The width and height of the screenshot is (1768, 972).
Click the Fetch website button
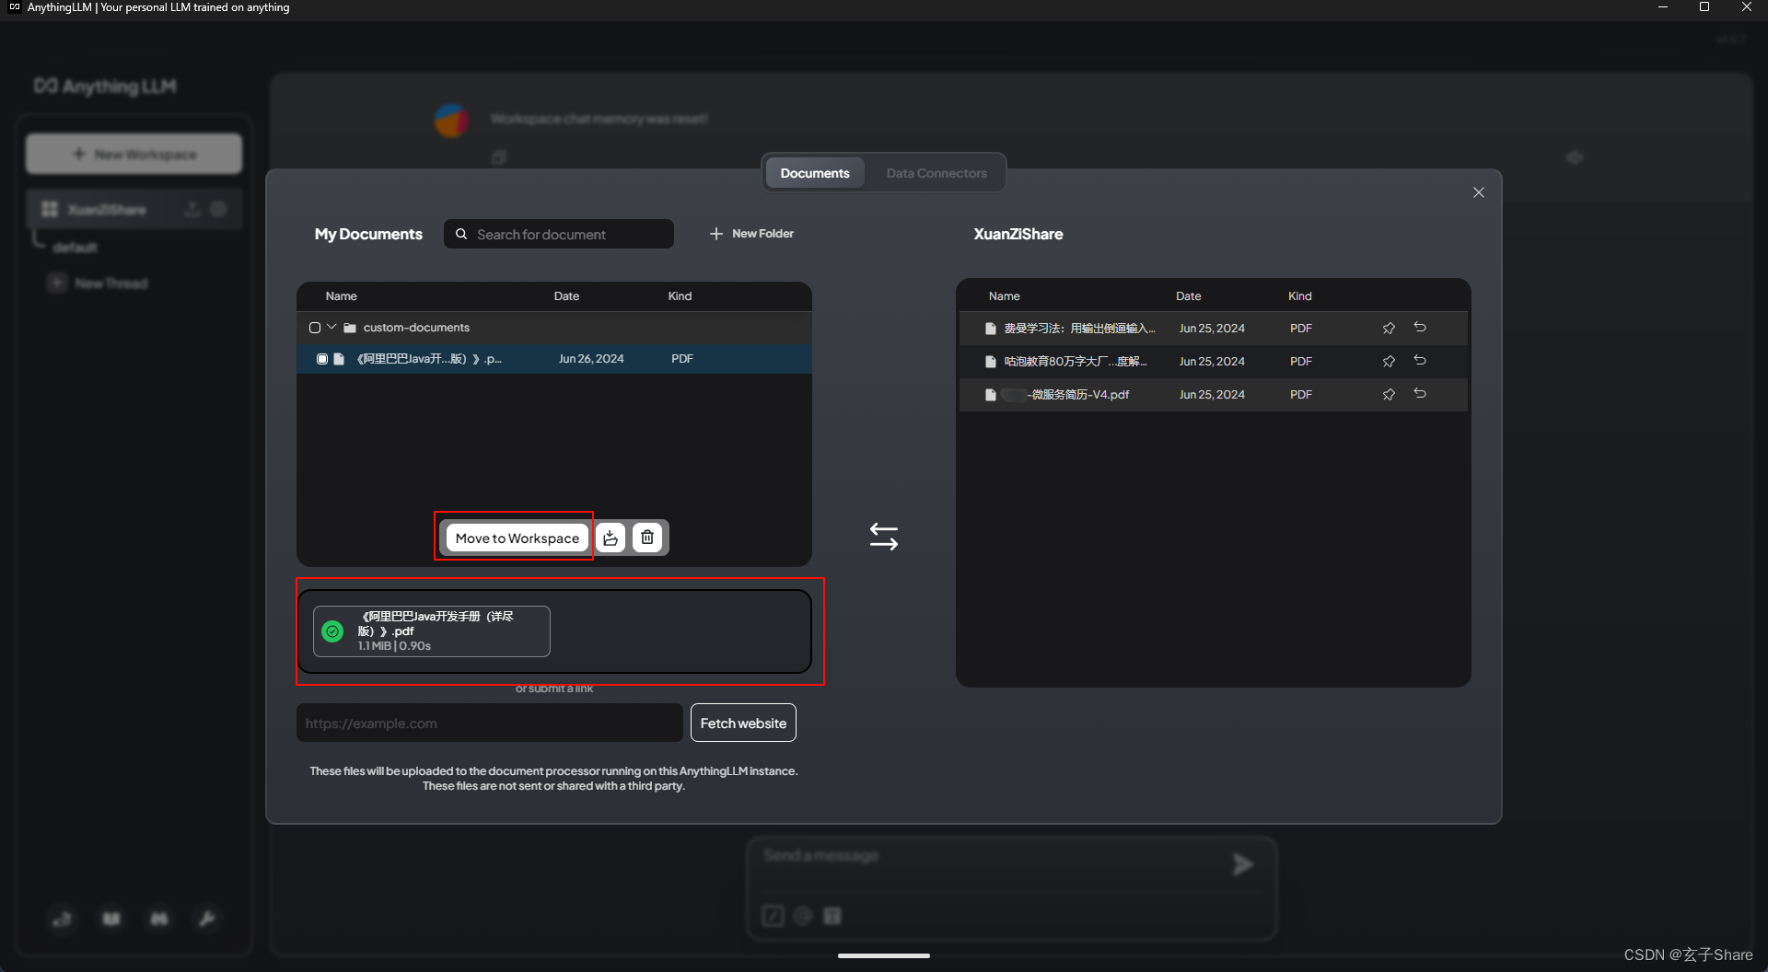coord(743,723)
